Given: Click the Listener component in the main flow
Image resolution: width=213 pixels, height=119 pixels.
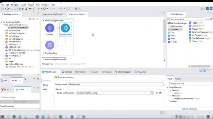Looking at the screenshot, I should 50,28.
